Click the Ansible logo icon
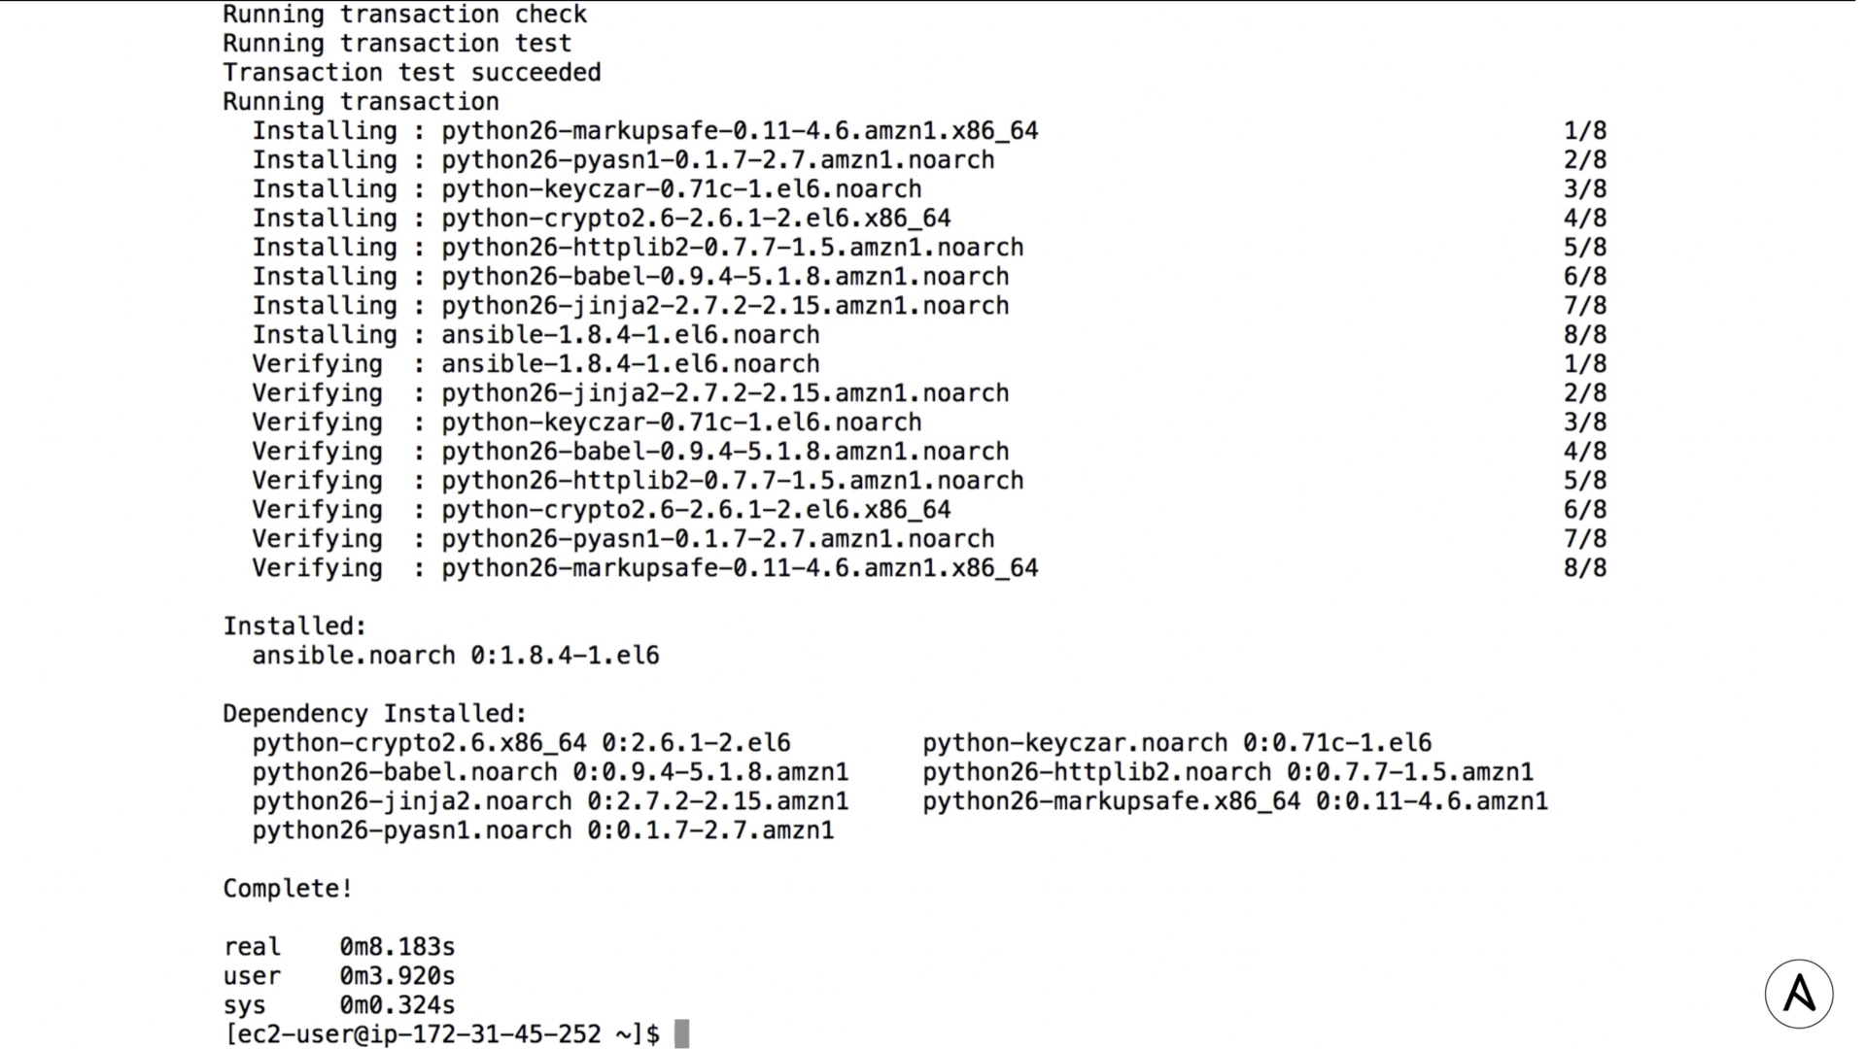The image size is (1866, 1049). (1799, 994)
